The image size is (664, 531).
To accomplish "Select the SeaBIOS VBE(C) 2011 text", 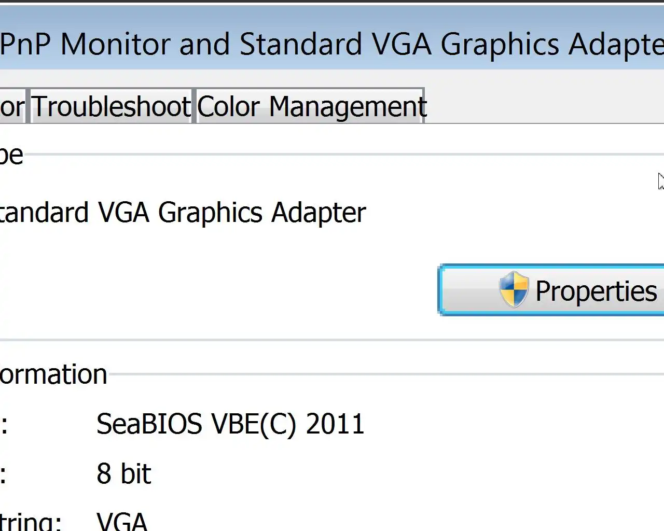I will (230, 424).
